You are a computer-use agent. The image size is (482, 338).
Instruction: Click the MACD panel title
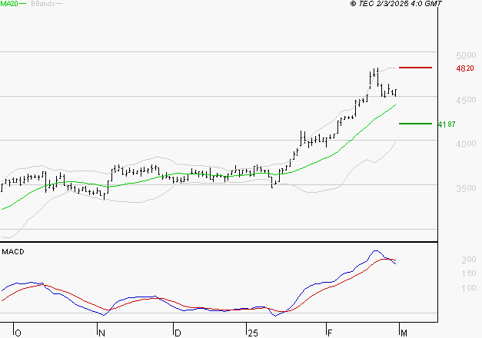[13, 252]
